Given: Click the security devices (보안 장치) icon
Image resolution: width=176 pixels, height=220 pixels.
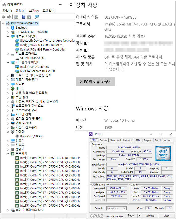Looking at the screenshot, I should pyautogui.click(x=13, y=97).
